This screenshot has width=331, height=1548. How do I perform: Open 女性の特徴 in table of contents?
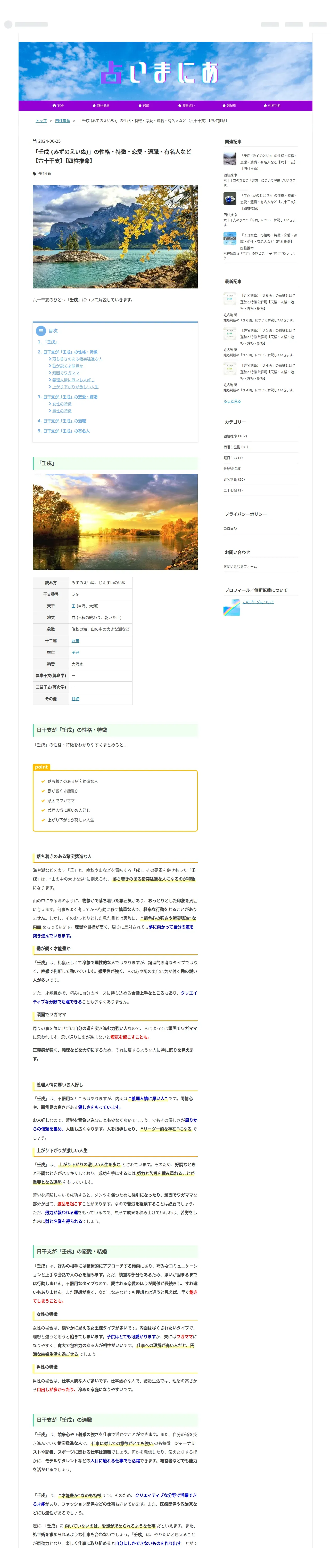(x=61, y=404)
